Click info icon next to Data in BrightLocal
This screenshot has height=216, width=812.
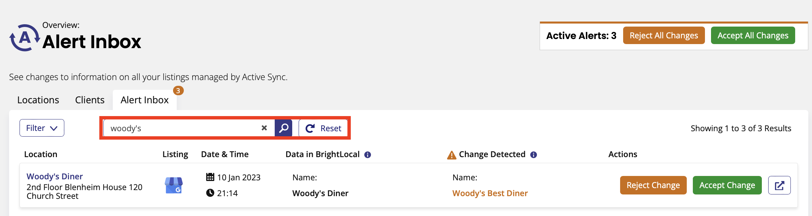click(x=368, y=155)
